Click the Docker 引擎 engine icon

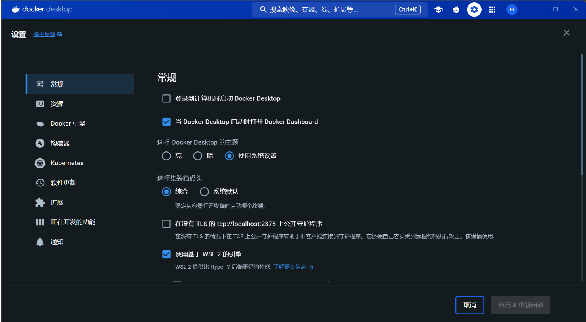pos(40,124)
